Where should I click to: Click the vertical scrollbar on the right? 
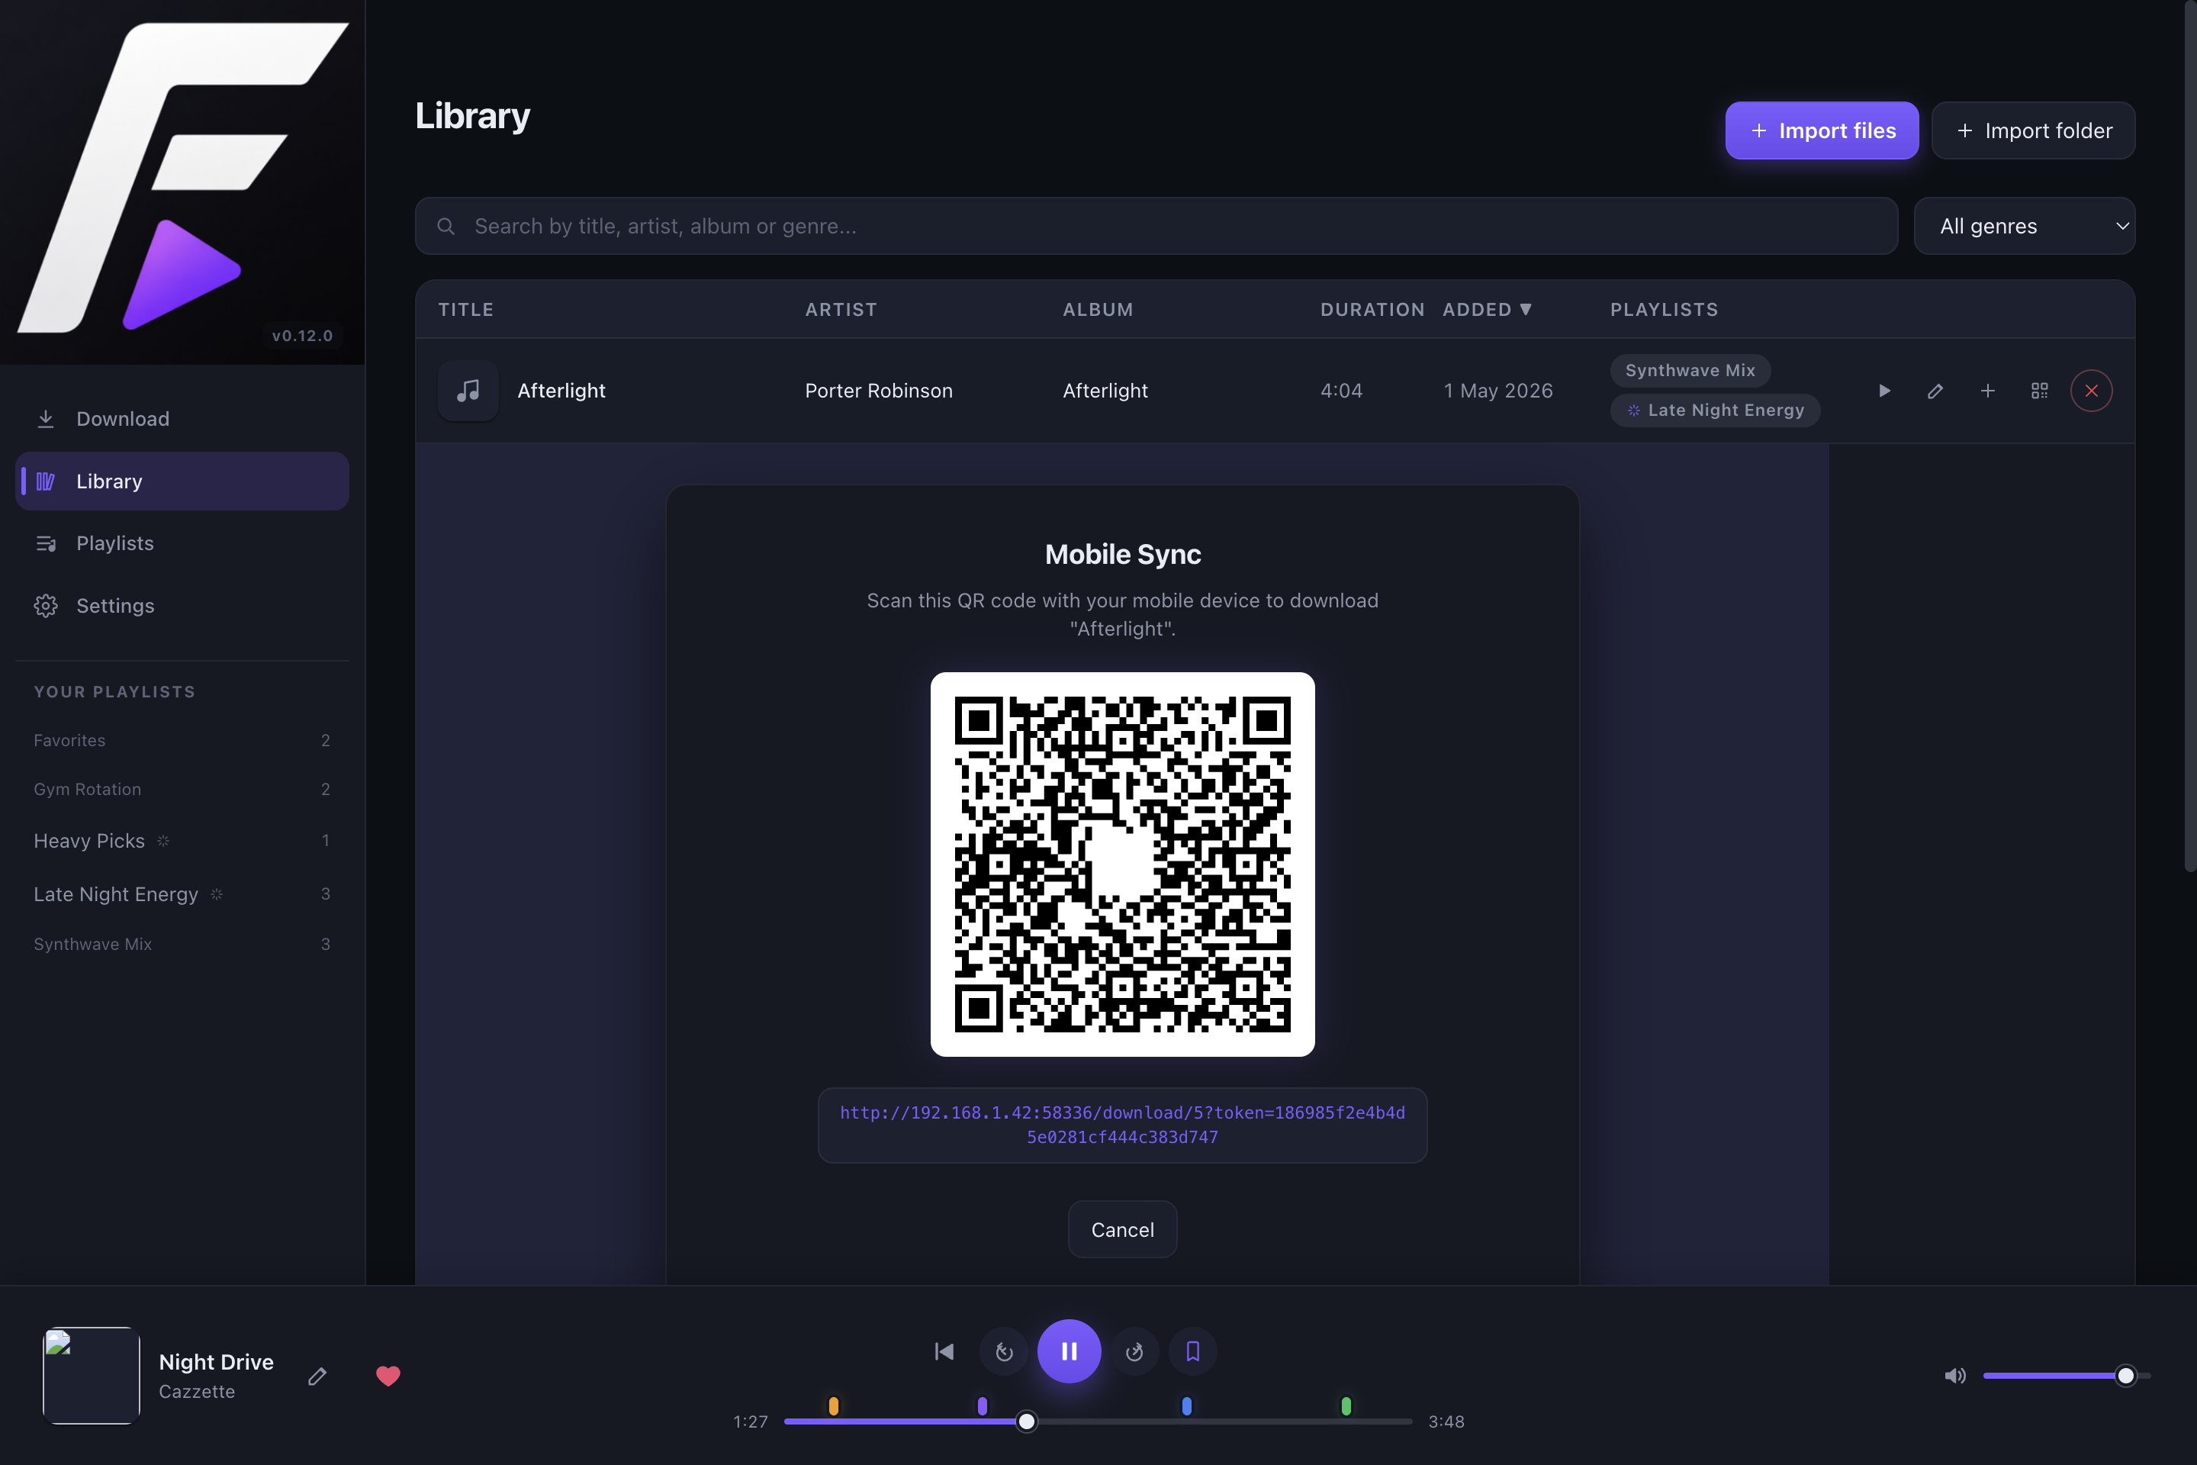click(2189, 436)
